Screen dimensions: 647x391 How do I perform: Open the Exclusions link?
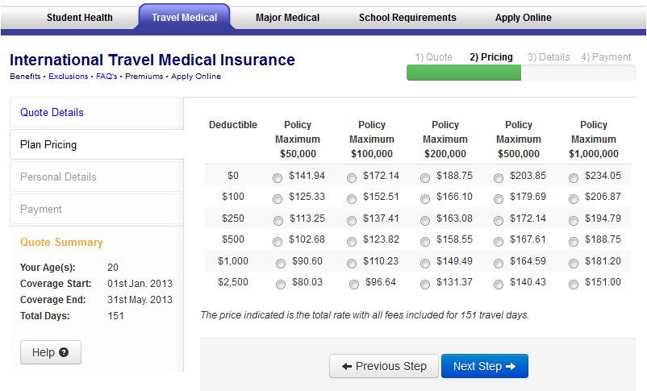pos(69,77)
